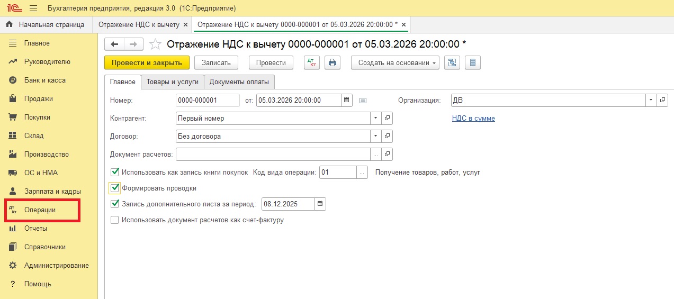Click the list report icon at the toolbar end
This screenshot has width=674, height=299.
[x=473, y=62]
